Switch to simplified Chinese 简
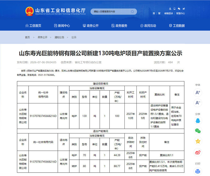 [x=154, y=13]
